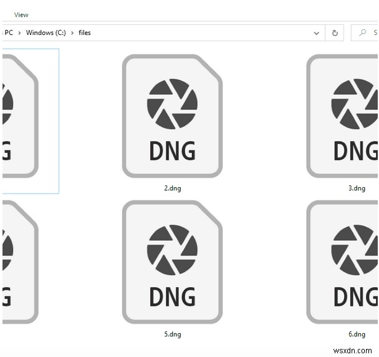Go to Windows (C:) in breadcrumb
The width and height of the screenshot is (379, 357).
pos(46,32)
